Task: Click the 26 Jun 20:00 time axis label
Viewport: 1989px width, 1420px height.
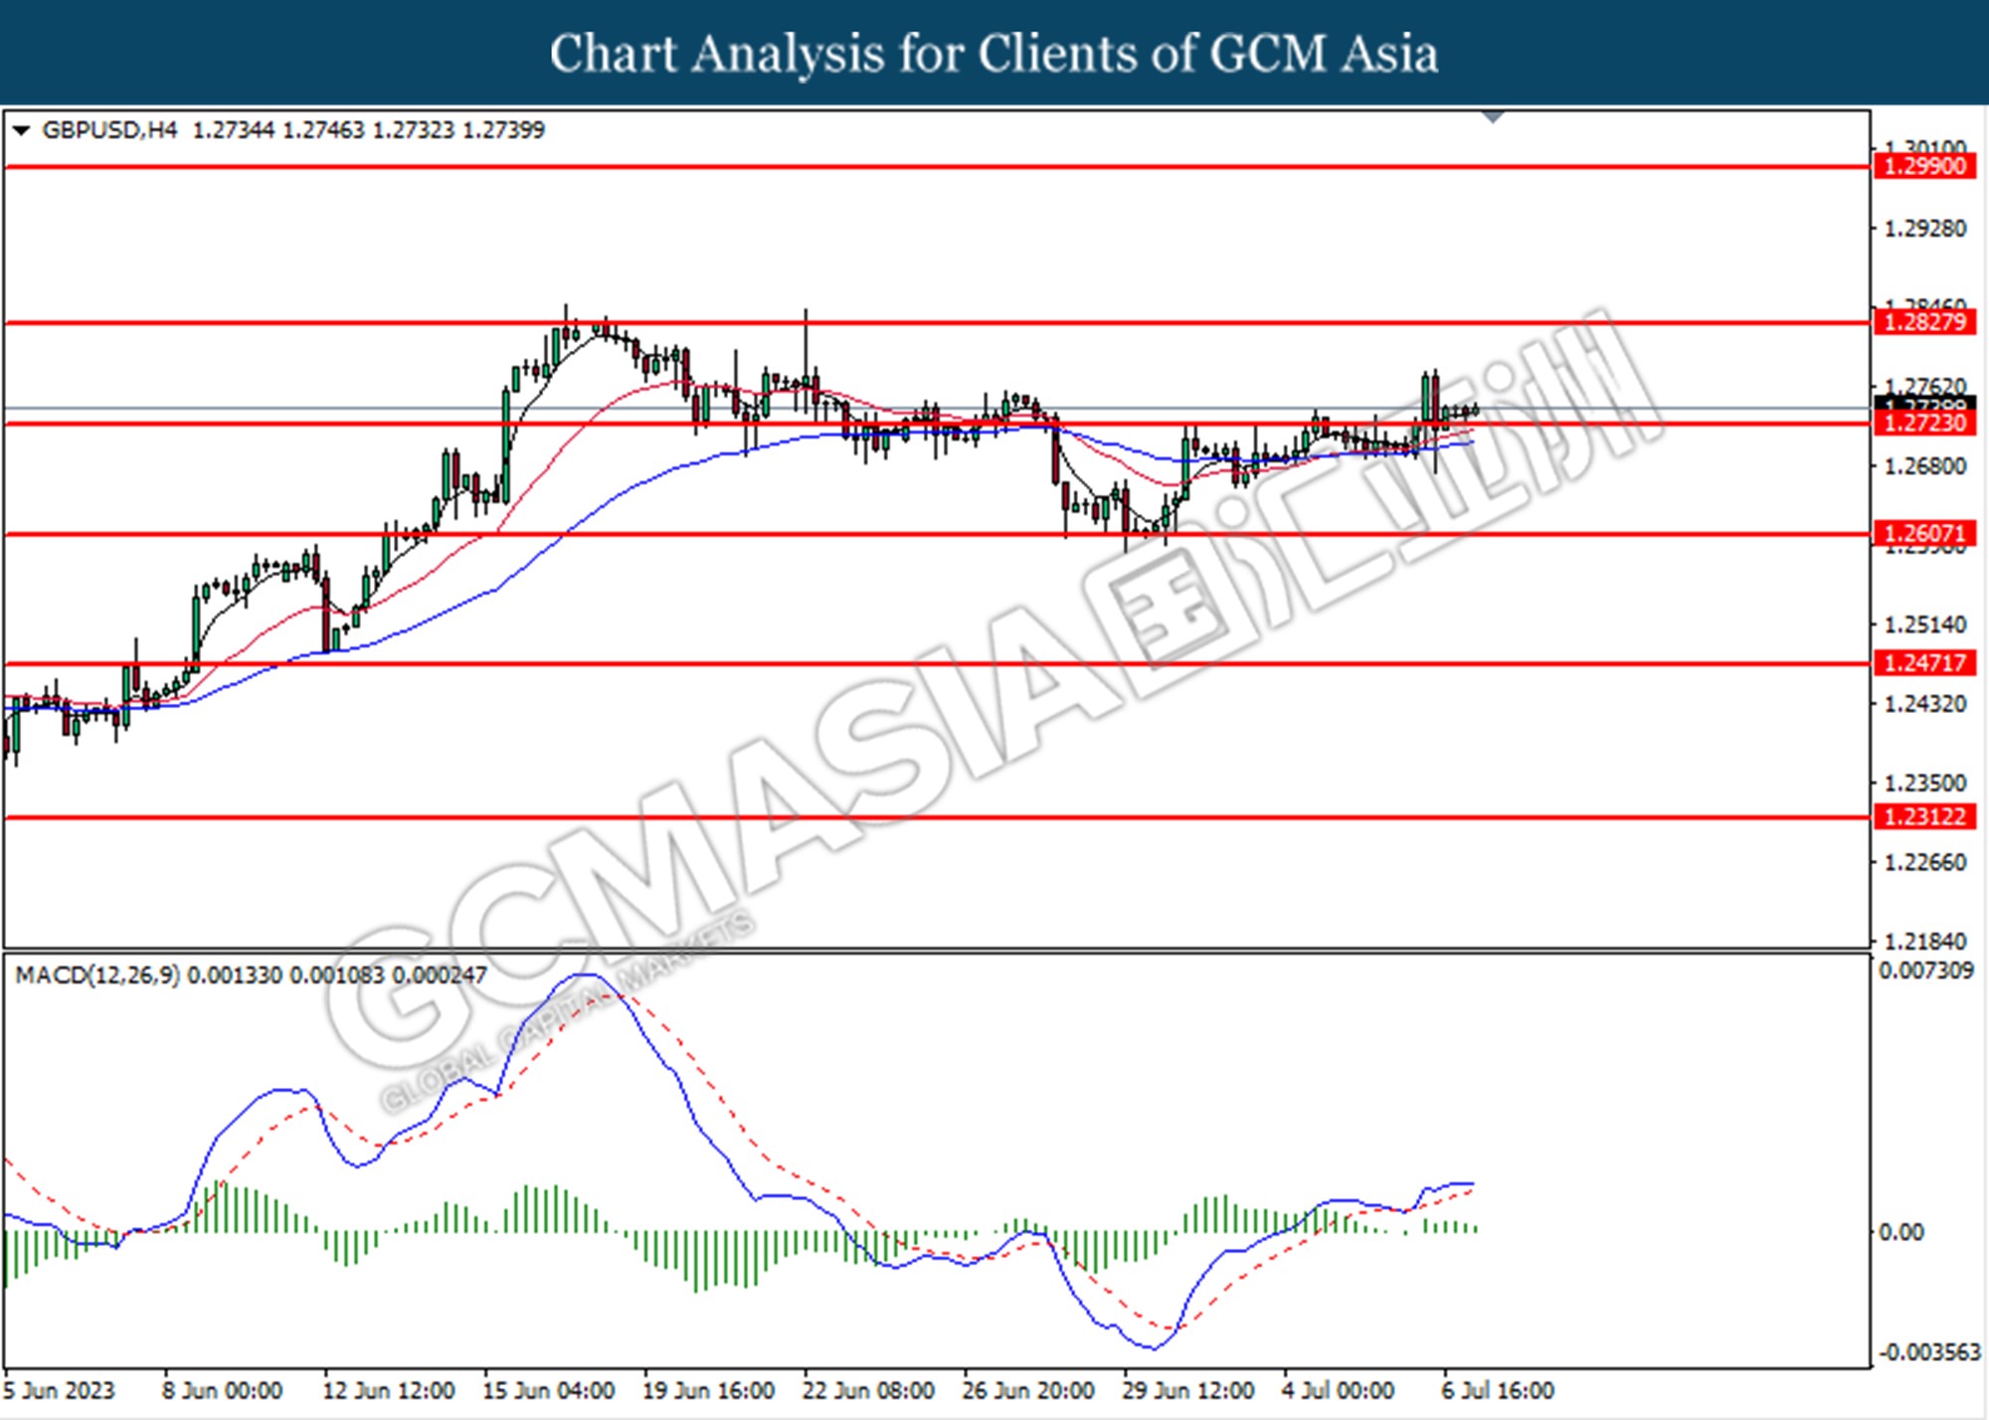Action: (x=1027, y=1390)
